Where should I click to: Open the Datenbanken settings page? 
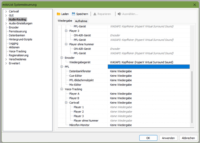[17, 35]
